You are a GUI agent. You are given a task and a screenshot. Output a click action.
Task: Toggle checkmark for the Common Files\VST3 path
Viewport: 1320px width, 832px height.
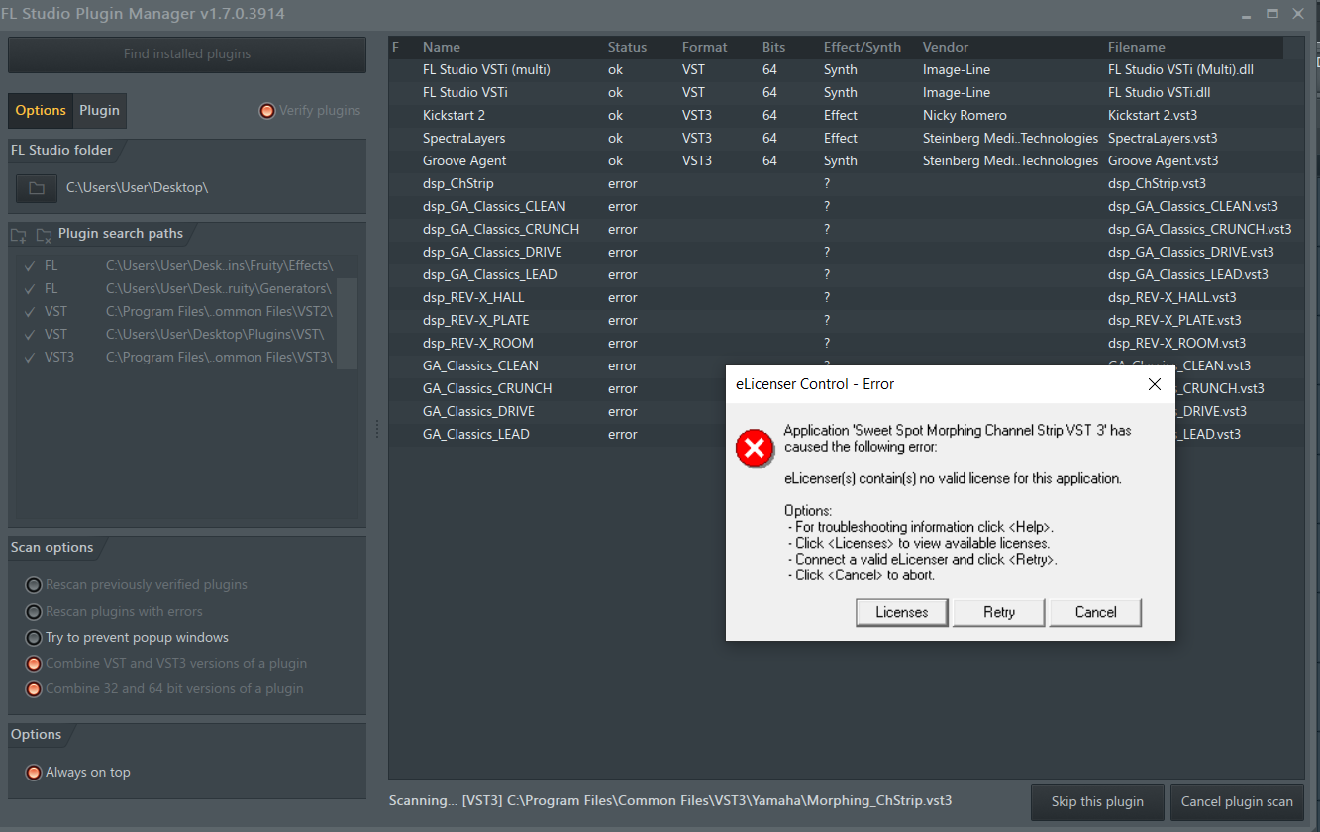tap(30, 358)
